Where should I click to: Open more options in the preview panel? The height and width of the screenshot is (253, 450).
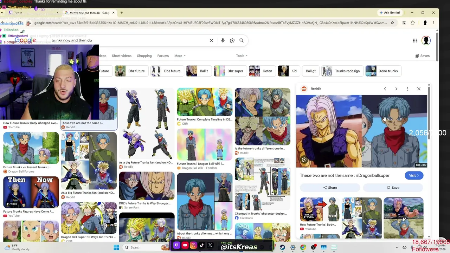click(407, 89)
